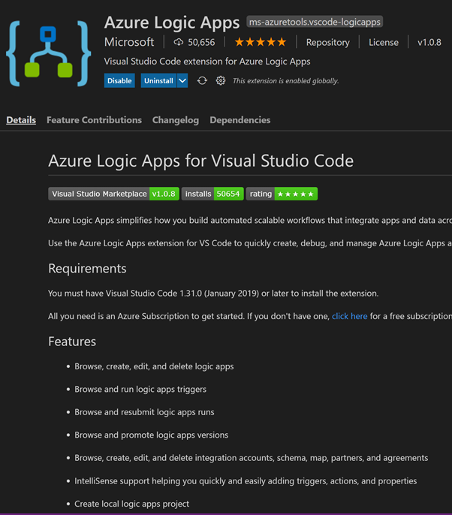This screenshot has height=515, width=452.
Task: Open the manage gear icon for extension
Action: pos(221,81)
